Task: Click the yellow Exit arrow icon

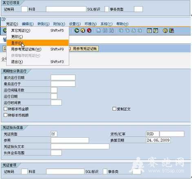Action: coord(83,31)
